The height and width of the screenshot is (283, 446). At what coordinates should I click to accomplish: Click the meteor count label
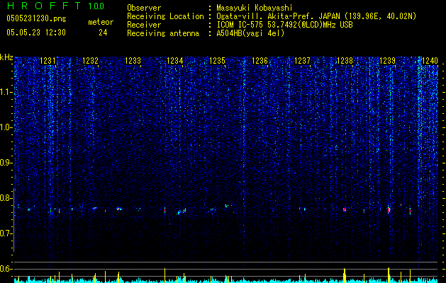click(x=101, y=22)
